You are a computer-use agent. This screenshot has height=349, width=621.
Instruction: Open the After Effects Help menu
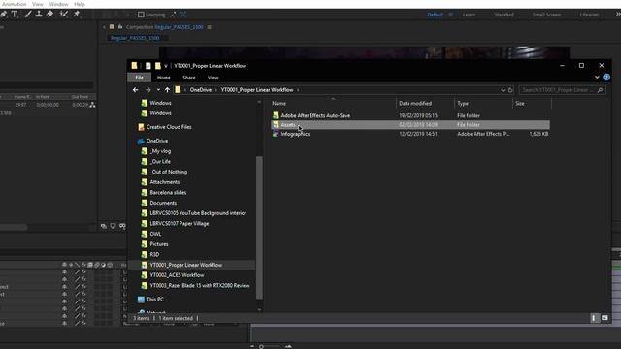[x=80, y=4]
